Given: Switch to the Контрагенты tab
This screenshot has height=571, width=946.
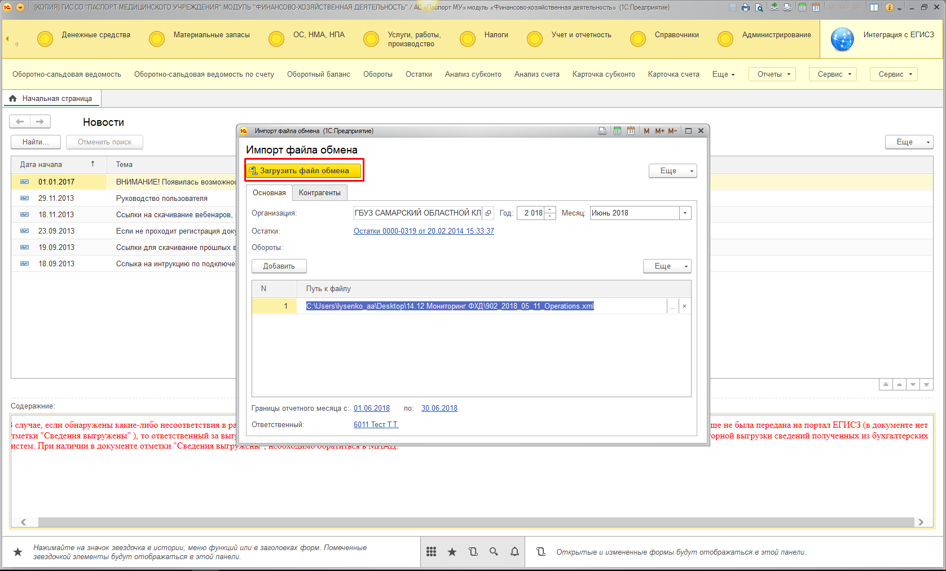Looking at the screenshot, I should (x=319, y=193).
